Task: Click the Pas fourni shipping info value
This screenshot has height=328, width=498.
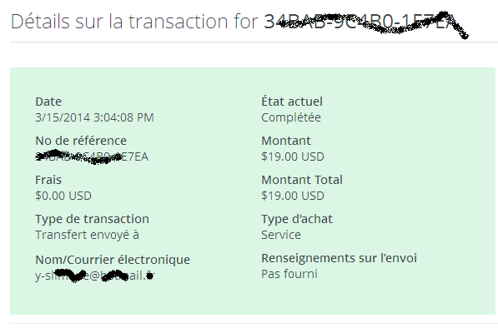Action: pos(289,274)
